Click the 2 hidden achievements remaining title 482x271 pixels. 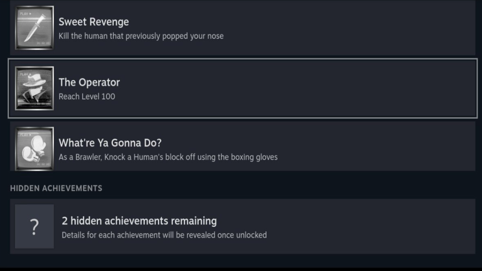point(139,221)
